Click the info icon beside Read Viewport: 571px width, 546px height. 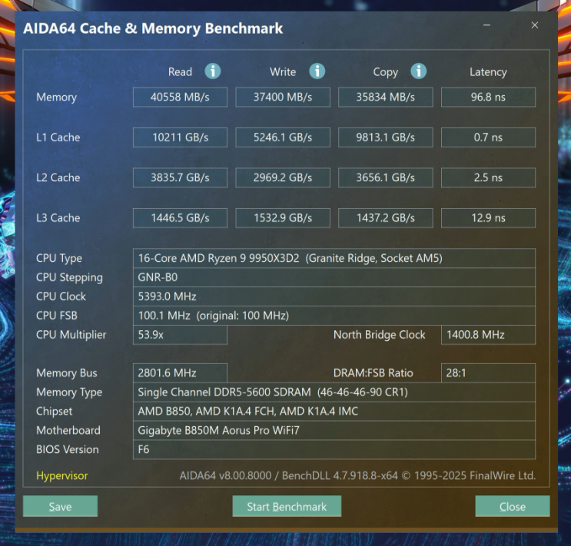[x=213, y=71]
